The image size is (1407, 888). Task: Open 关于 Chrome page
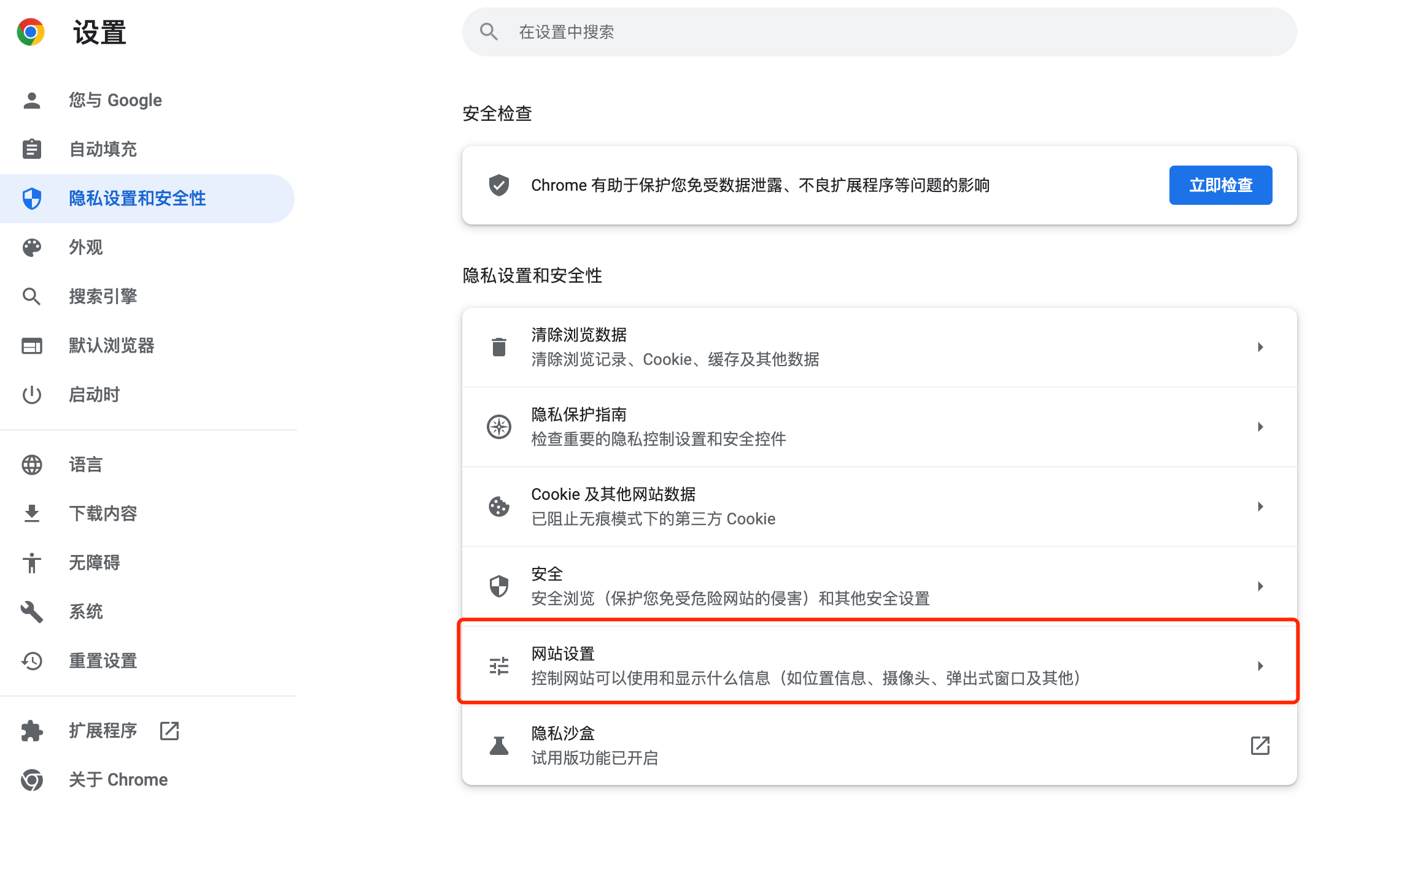147,779
